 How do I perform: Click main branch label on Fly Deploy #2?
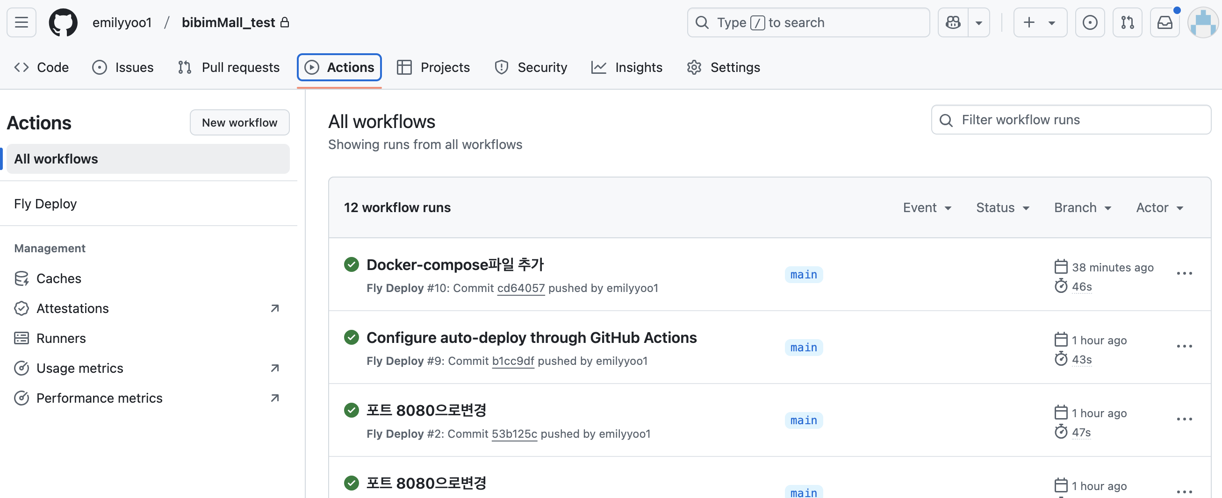tap(804, 420)
